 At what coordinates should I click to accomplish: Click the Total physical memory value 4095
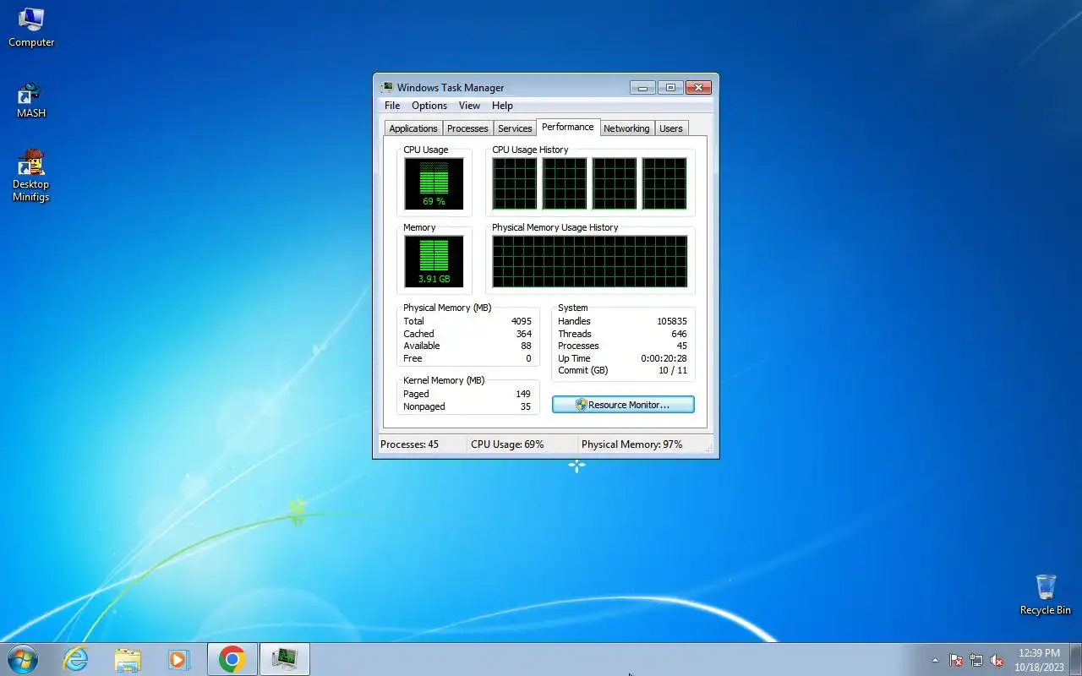coord(522,321)
